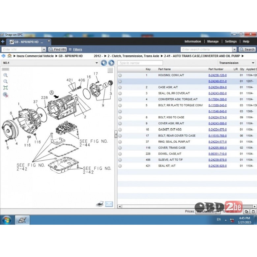The width and height of the screenshot is (257, 257).
Task: Click the cascade windows icon at bottom right
Action: [246, 212]
